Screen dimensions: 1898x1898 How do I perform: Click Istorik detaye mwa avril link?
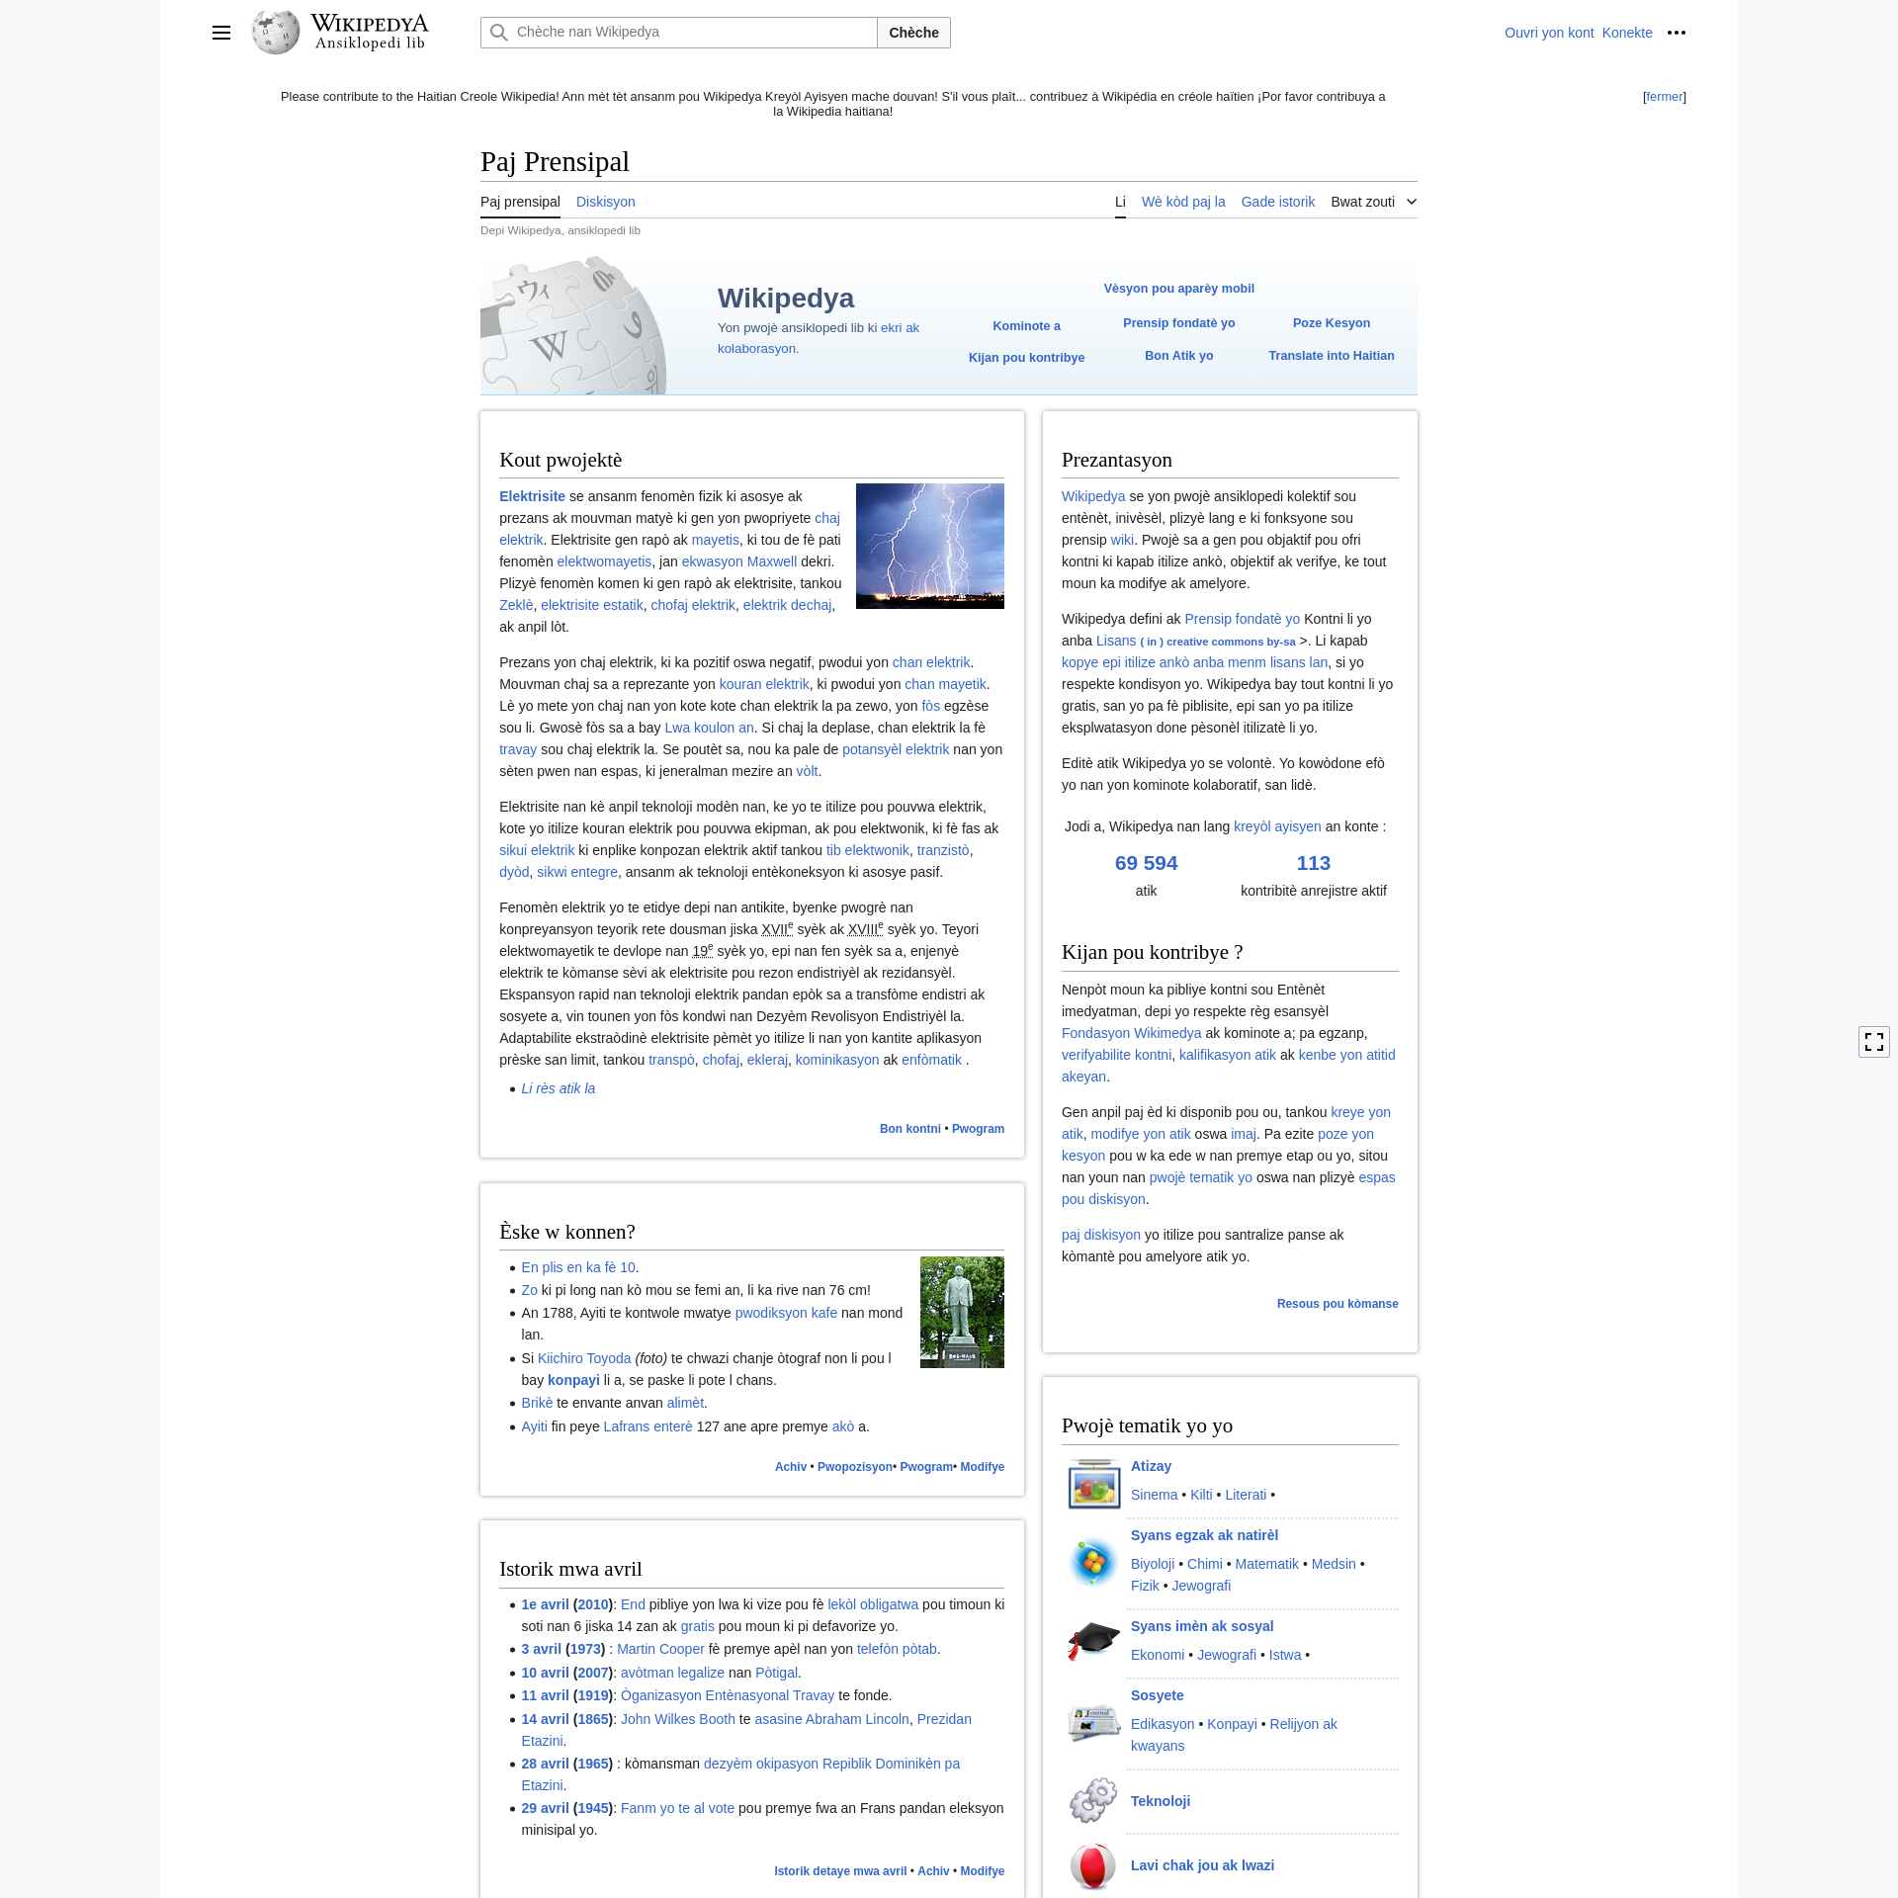tap(839, 1871)
